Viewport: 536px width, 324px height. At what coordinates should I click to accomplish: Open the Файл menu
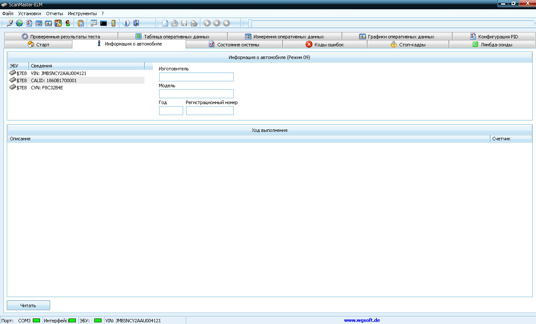[8, 13]
